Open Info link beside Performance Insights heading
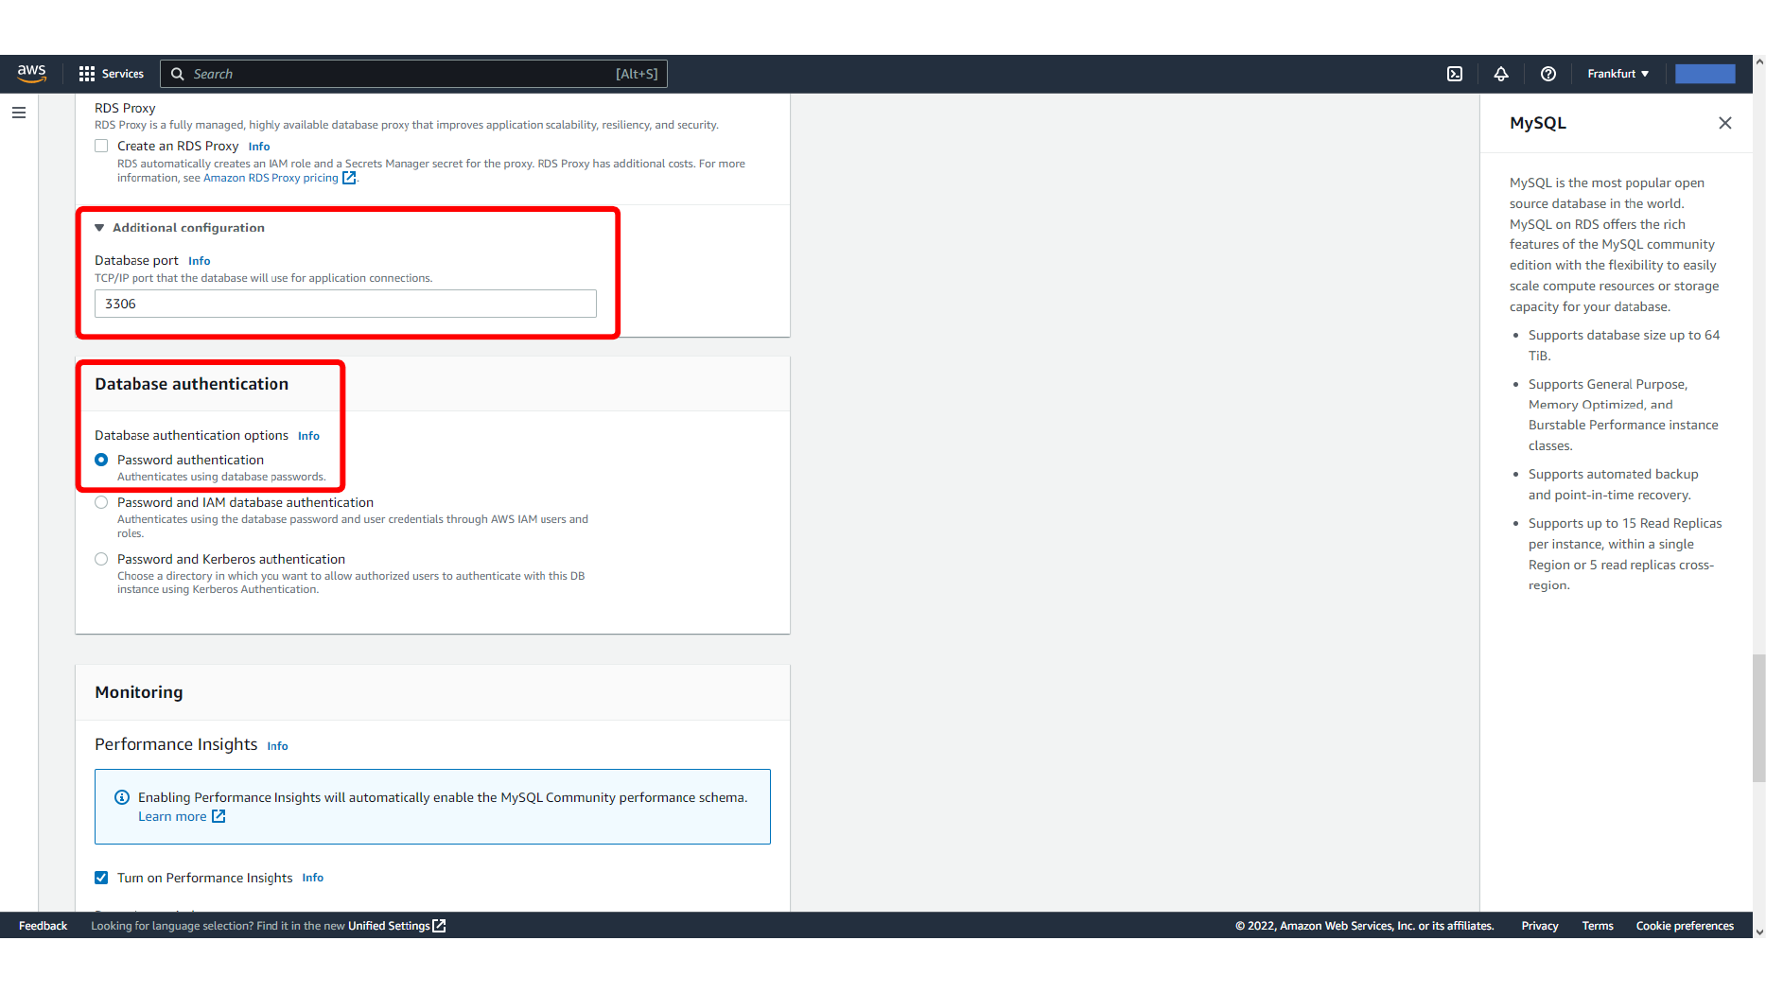Viewport: 1766px width, 993px height. tap(277, 746)
